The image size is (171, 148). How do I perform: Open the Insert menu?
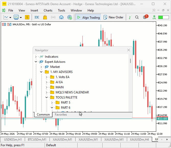tap(34, 10)
